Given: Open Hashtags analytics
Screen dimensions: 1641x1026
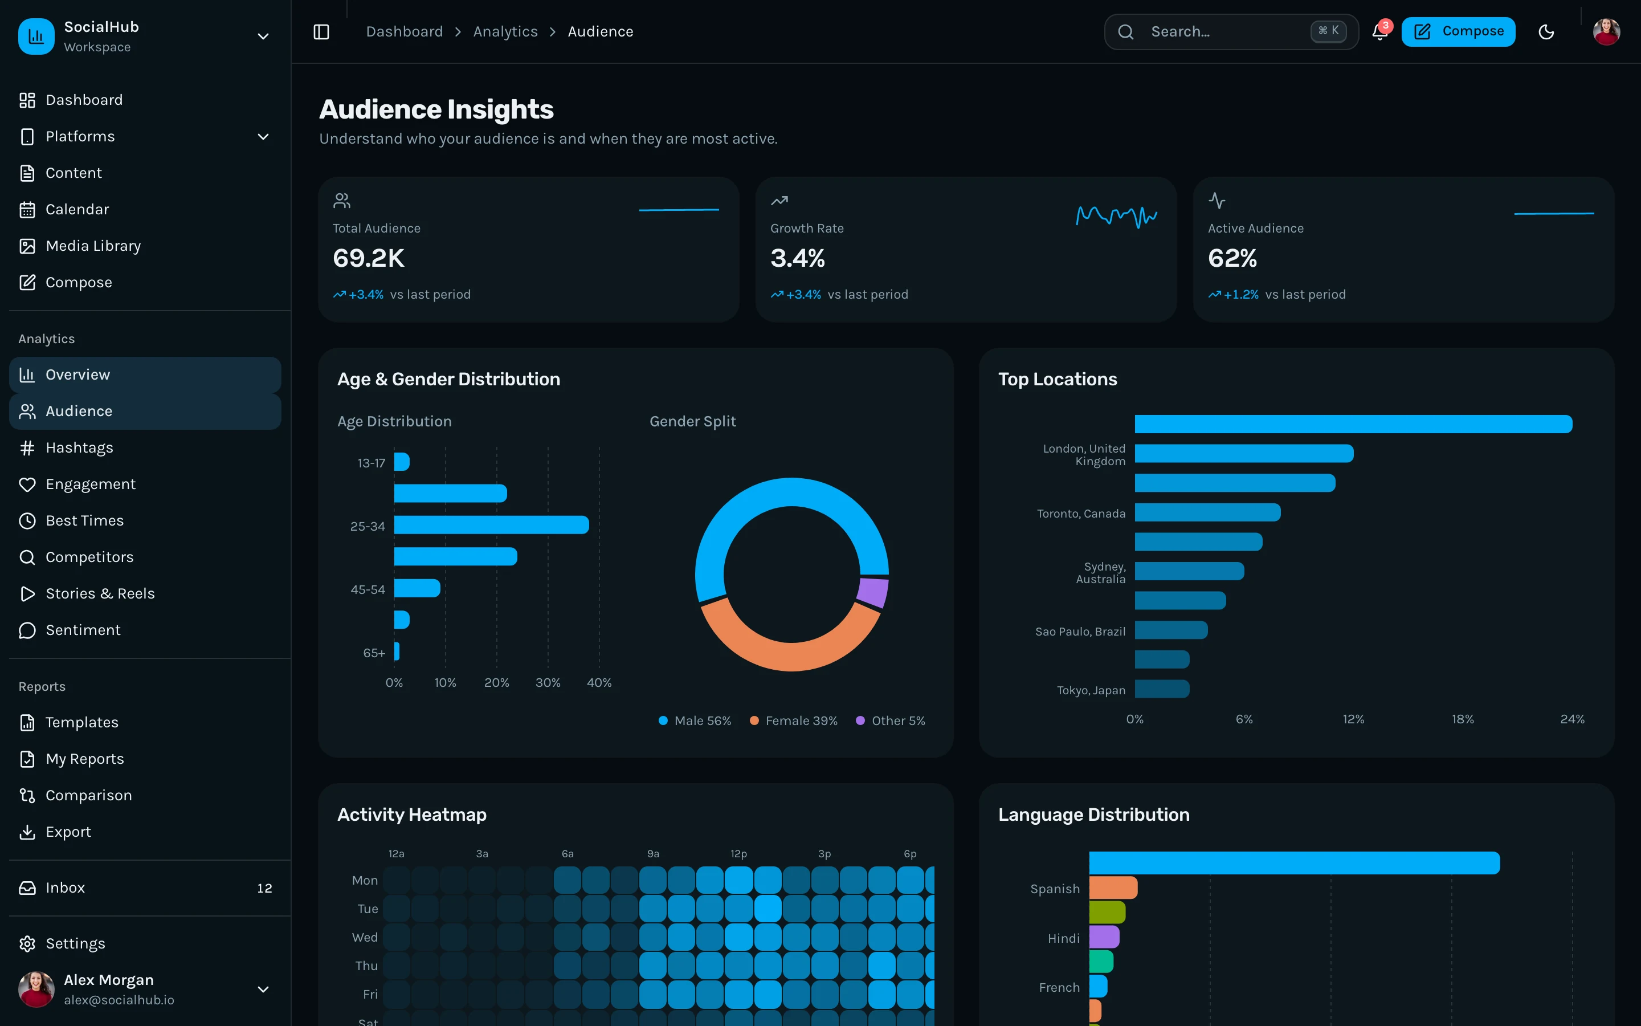Looking at the screenshot, I should point(145,448).
